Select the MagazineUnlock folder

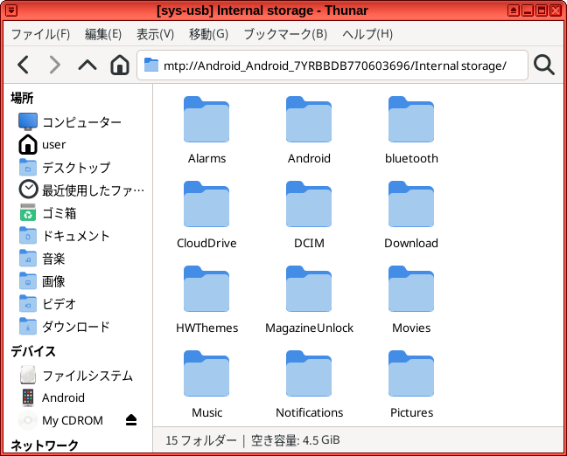309,300
